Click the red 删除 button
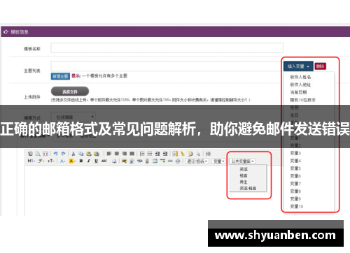The height and width of the screenshot is (253, 350). [x=321, y=66]
